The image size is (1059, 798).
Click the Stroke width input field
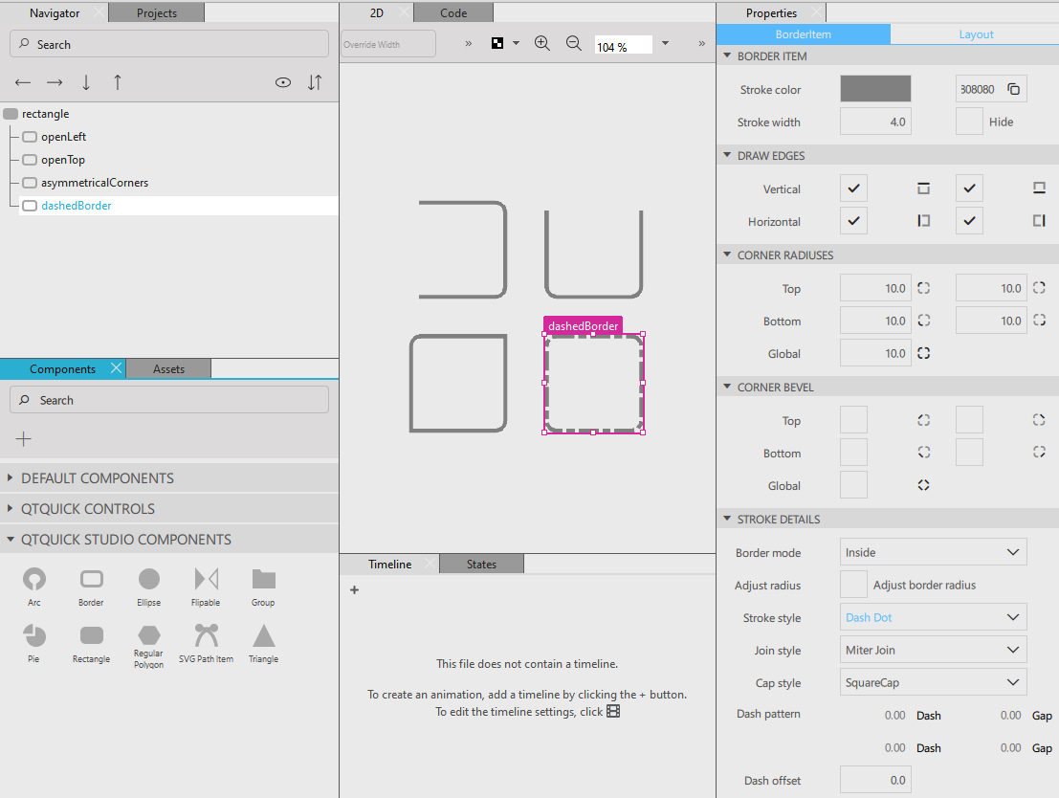tap(874, 122)
